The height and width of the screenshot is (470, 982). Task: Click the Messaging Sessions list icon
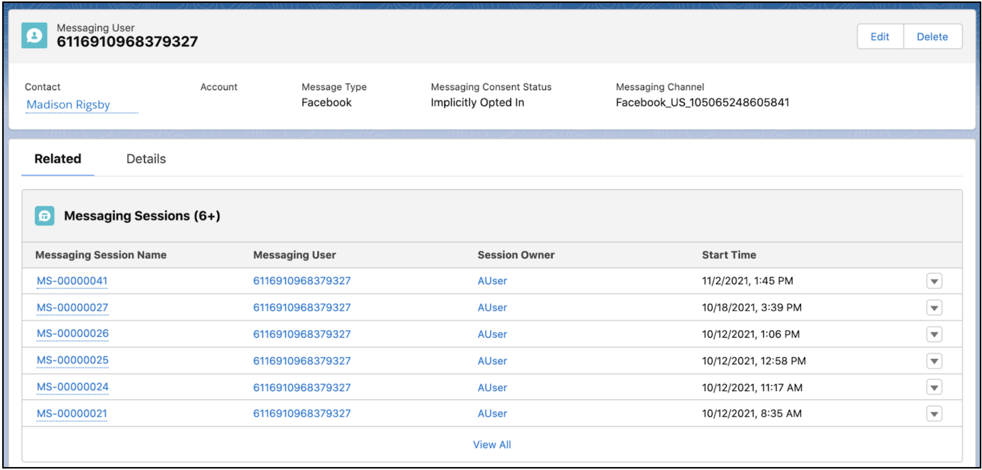(x=44, y=216)
